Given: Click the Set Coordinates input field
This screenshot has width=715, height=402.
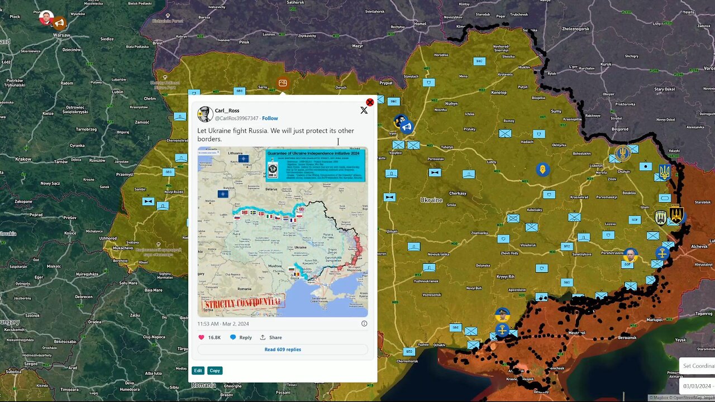Looking at the screenshot, I should [697, 366].
